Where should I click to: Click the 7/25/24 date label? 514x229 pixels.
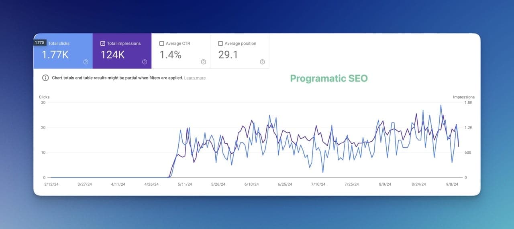351,185
